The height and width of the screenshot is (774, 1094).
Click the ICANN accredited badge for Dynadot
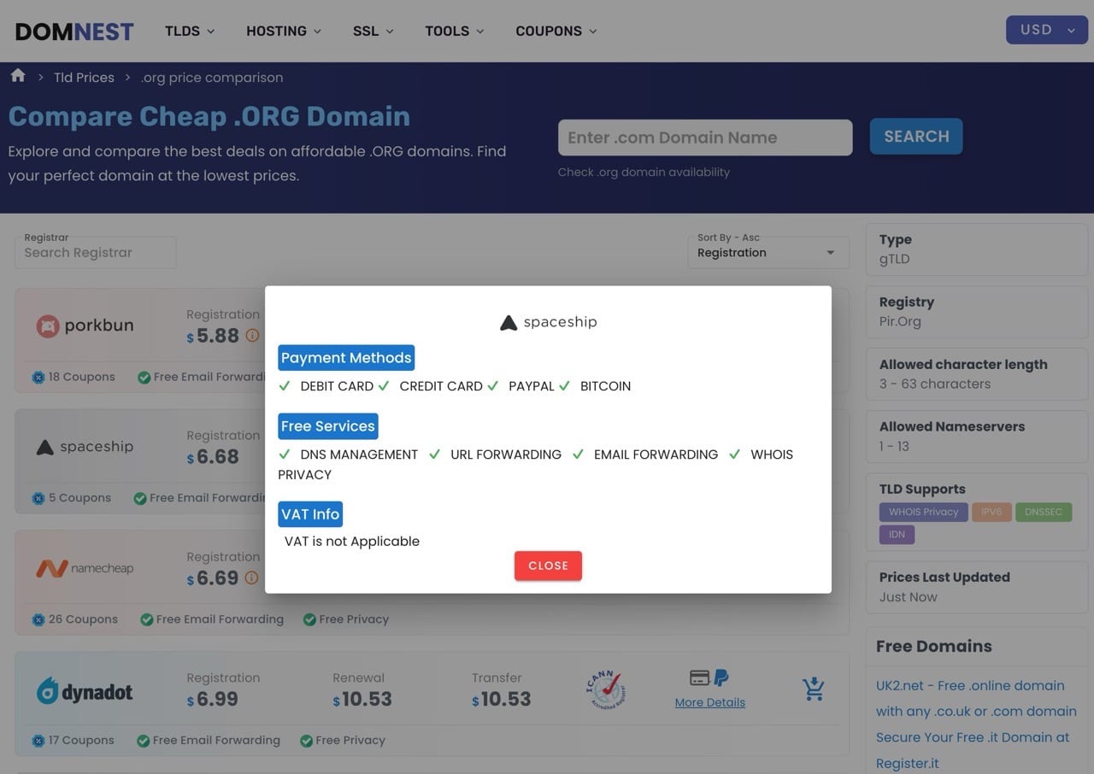(605, 689)
